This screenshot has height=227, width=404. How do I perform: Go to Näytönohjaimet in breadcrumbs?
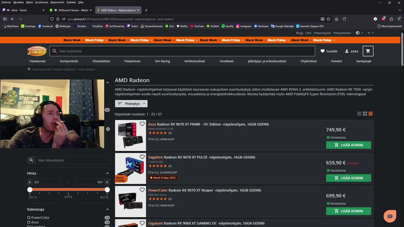pyautogui.click(x=65, y=69)
